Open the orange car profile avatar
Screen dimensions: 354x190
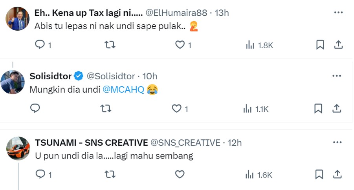pyautogui.click(x=18, y=148)
